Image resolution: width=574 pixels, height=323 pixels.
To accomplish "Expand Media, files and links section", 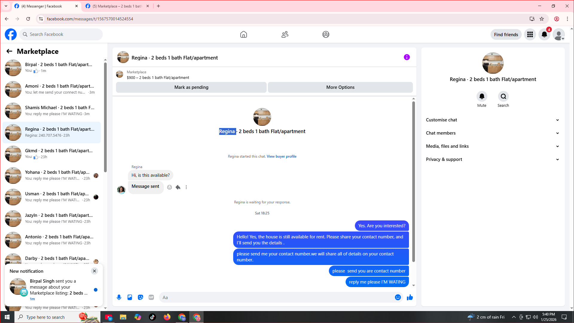I will coord(493,146).
